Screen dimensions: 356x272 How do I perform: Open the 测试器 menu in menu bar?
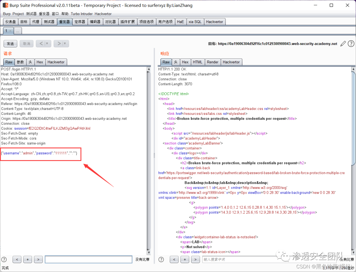[x=31, y=14]
